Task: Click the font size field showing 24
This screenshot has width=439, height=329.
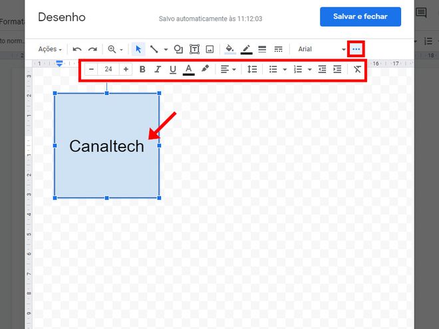Action: pos(108,69)
